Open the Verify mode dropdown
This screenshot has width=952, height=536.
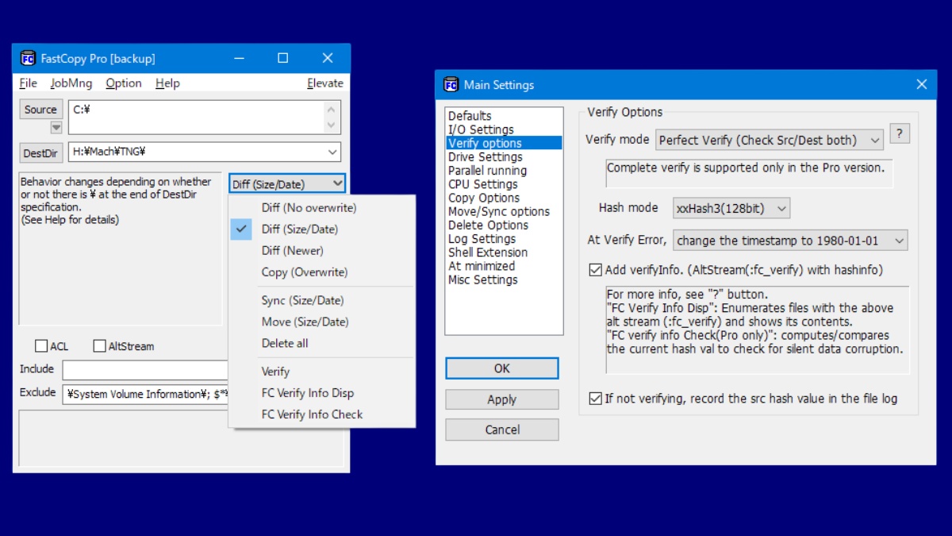770,140
